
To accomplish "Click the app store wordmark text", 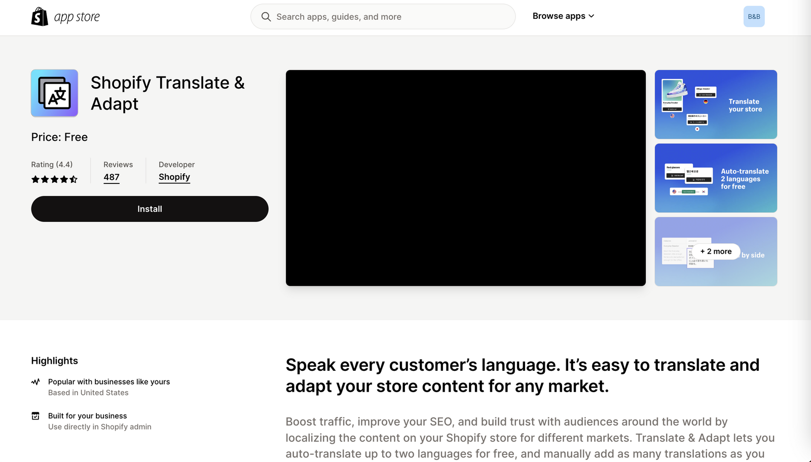I will tap(77, 17).
